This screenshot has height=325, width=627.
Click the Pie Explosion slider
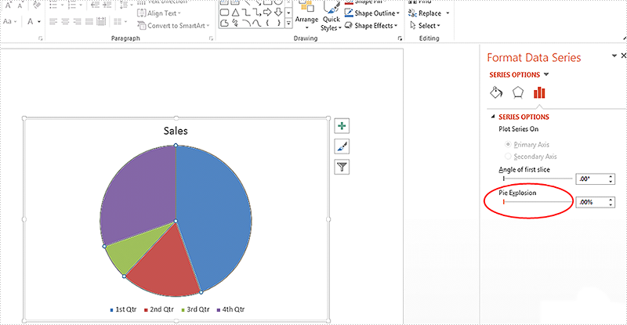pyautogui.click(x=538, y=202)
